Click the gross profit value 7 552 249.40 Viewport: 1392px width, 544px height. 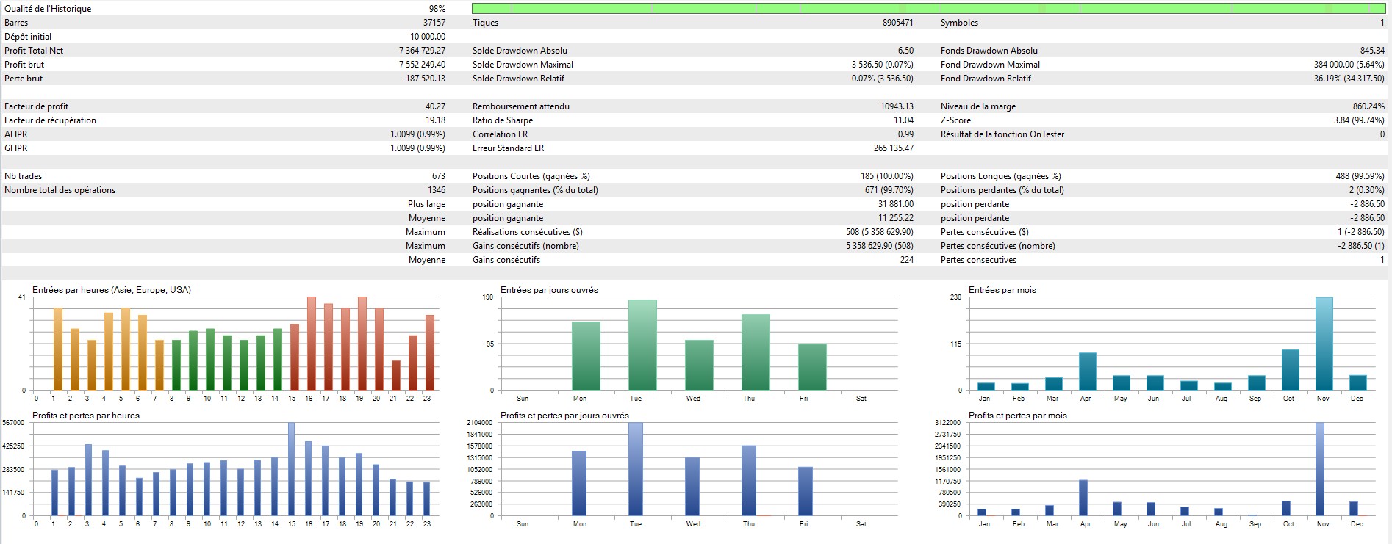422,65
